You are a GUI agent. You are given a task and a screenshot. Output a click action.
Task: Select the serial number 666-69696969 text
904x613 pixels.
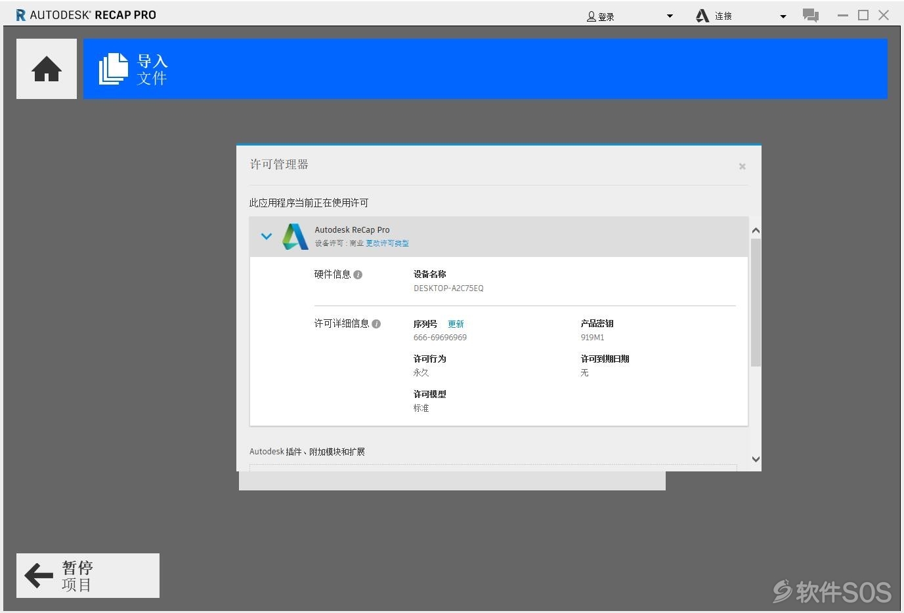[440, 338]
